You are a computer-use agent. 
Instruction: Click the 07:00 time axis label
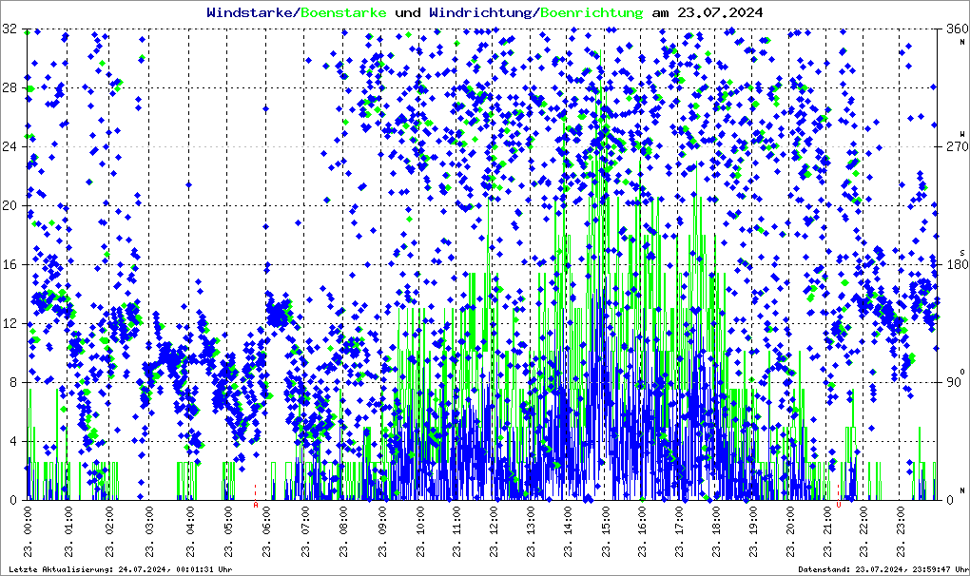(305, 531)
